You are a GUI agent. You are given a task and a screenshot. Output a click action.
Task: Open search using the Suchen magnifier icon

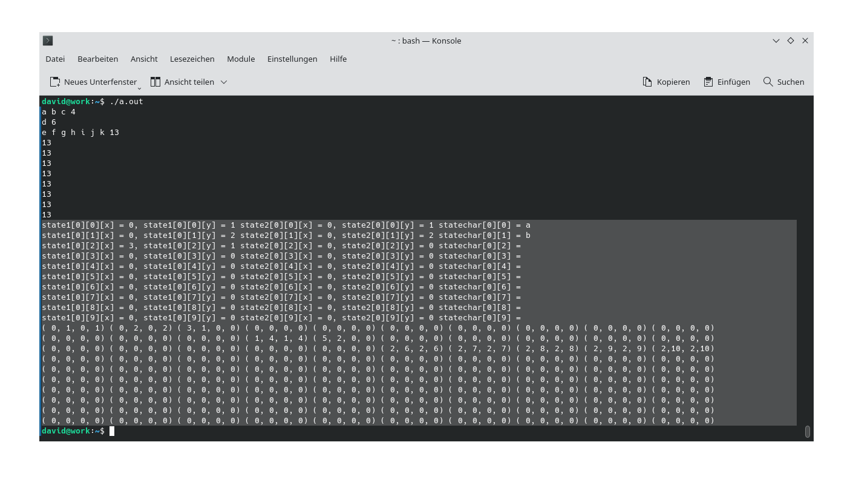coord(768,81)
